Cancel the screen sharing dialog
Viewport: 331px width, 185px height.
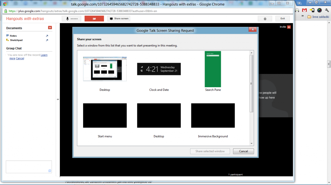click(243, 151)
